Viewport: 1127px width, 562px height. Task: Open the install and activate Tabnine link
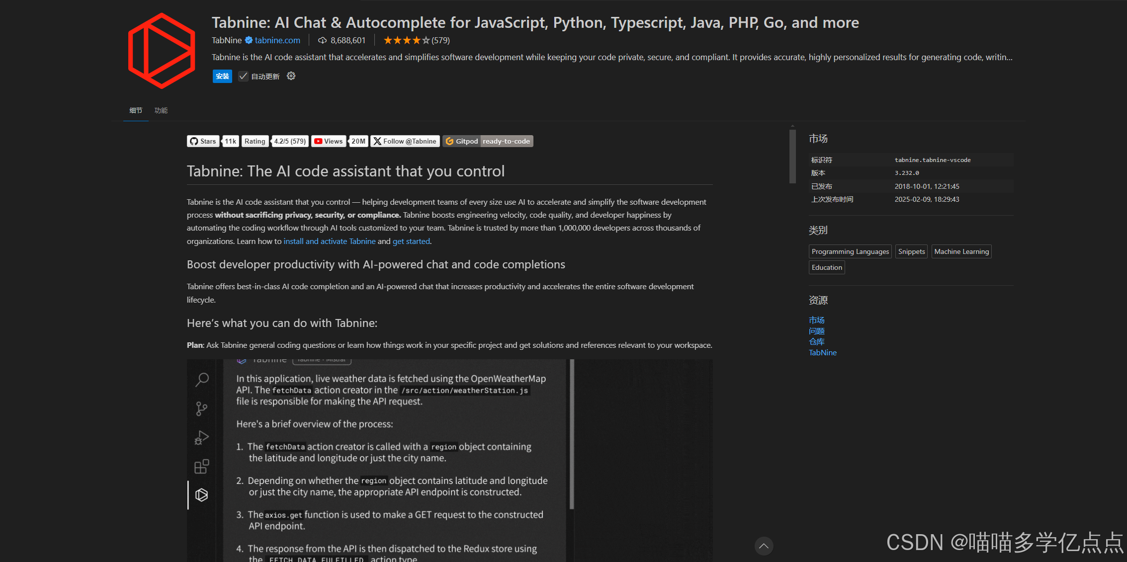coord(330,241)
